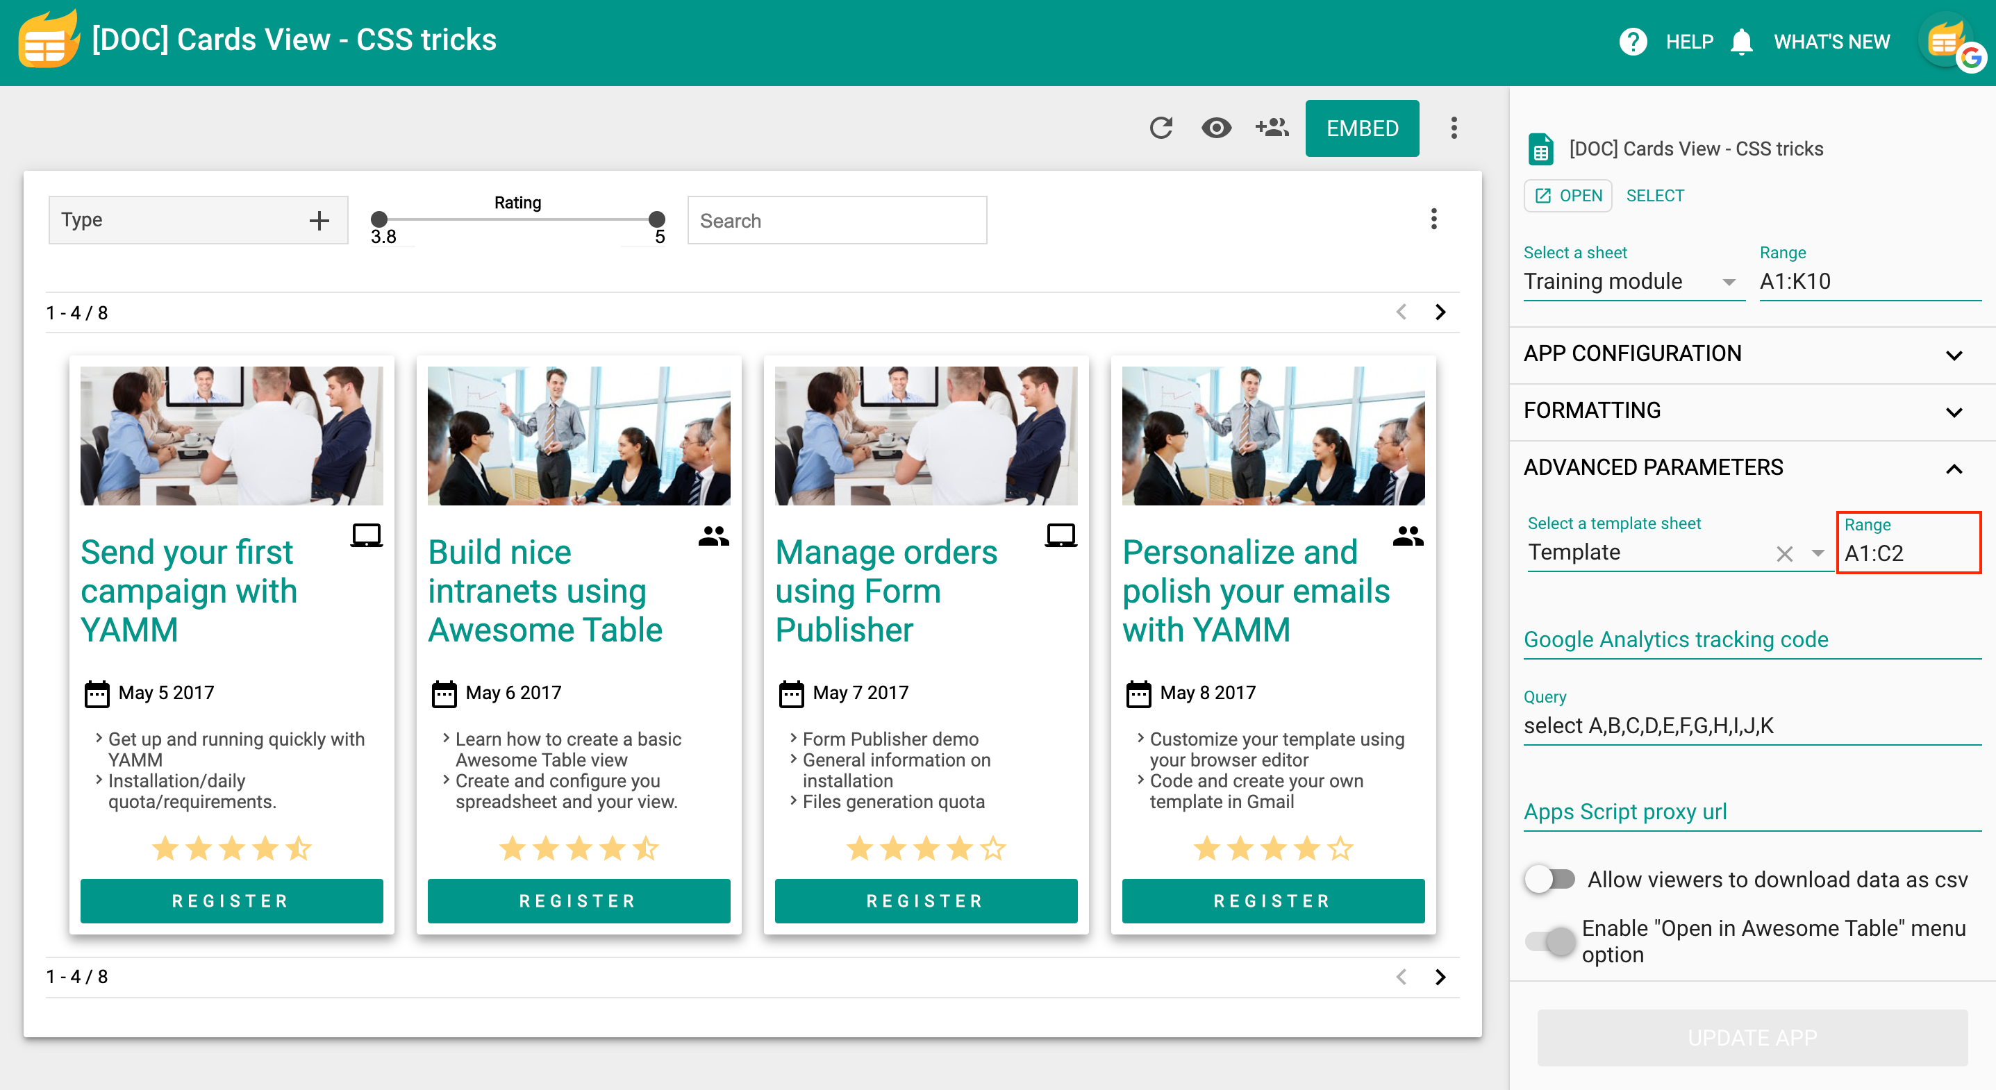Screen dimensions: 1996x1090
Task: Click the app title [DOC] Cards View - CSS tricks
Action: pyautogui.click(x=294, y=40)
